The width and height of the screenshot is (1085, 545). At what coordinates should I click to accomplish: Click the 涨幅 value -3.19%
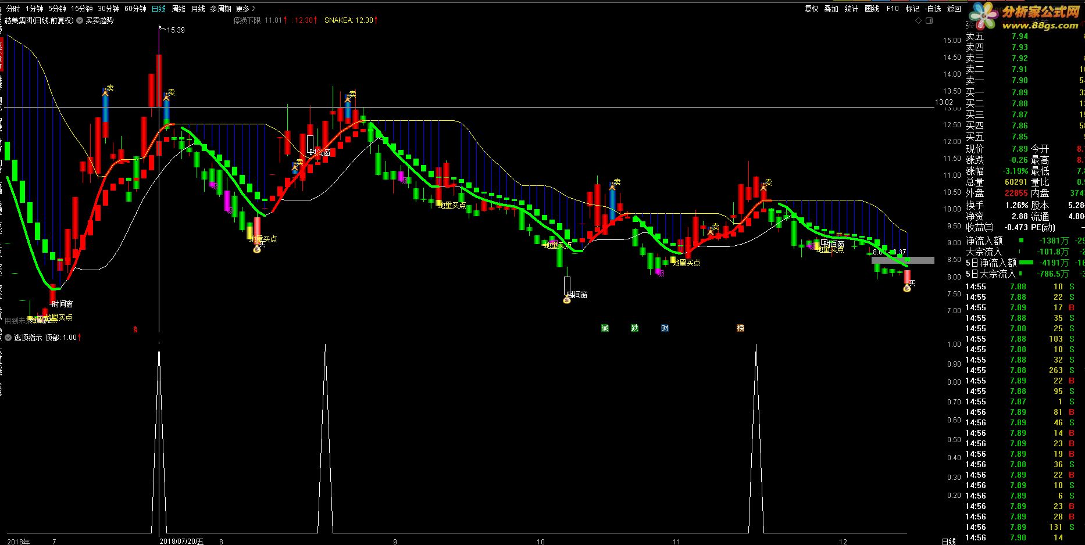1015,171
